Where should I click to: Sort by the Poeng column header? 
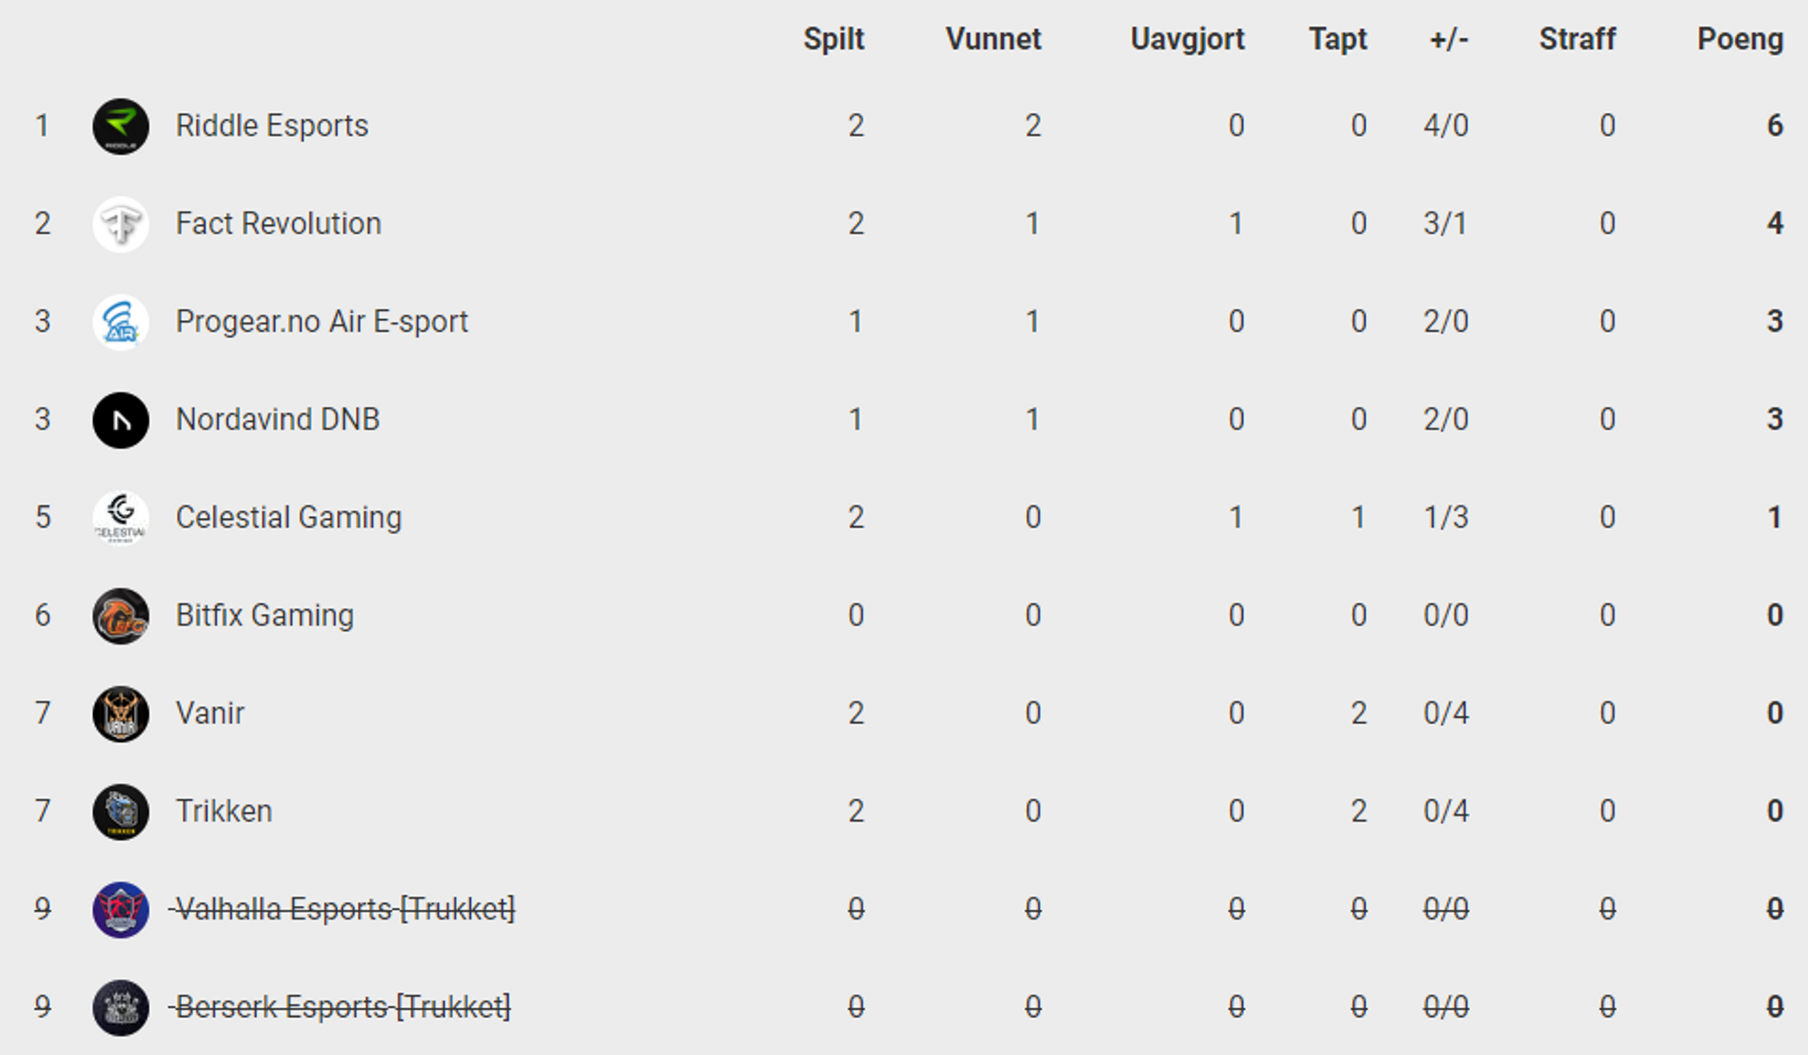1740,39
